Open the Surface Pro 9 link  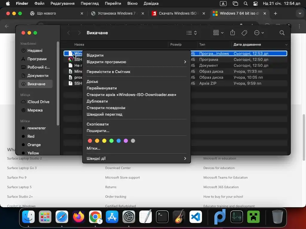tap(17, 177)
